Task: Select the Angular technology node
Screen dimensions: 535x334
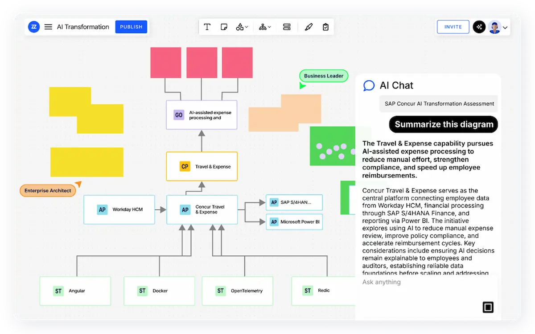Action: click(75, 291)
